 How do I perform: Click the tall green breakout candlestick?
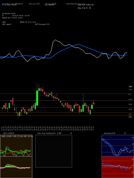(x=37, y=98)
